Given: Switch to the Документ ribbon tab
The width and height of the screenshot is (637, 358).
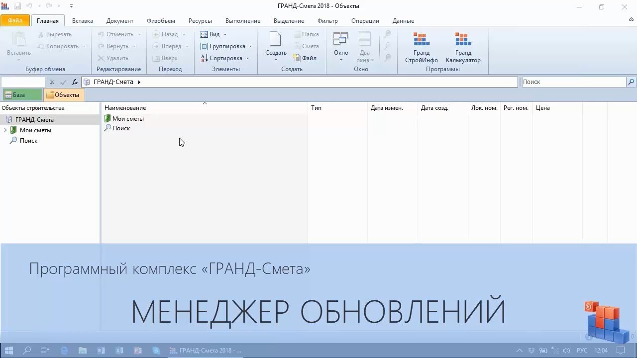Looking at the screenshot, I should (x=120, y=21).
